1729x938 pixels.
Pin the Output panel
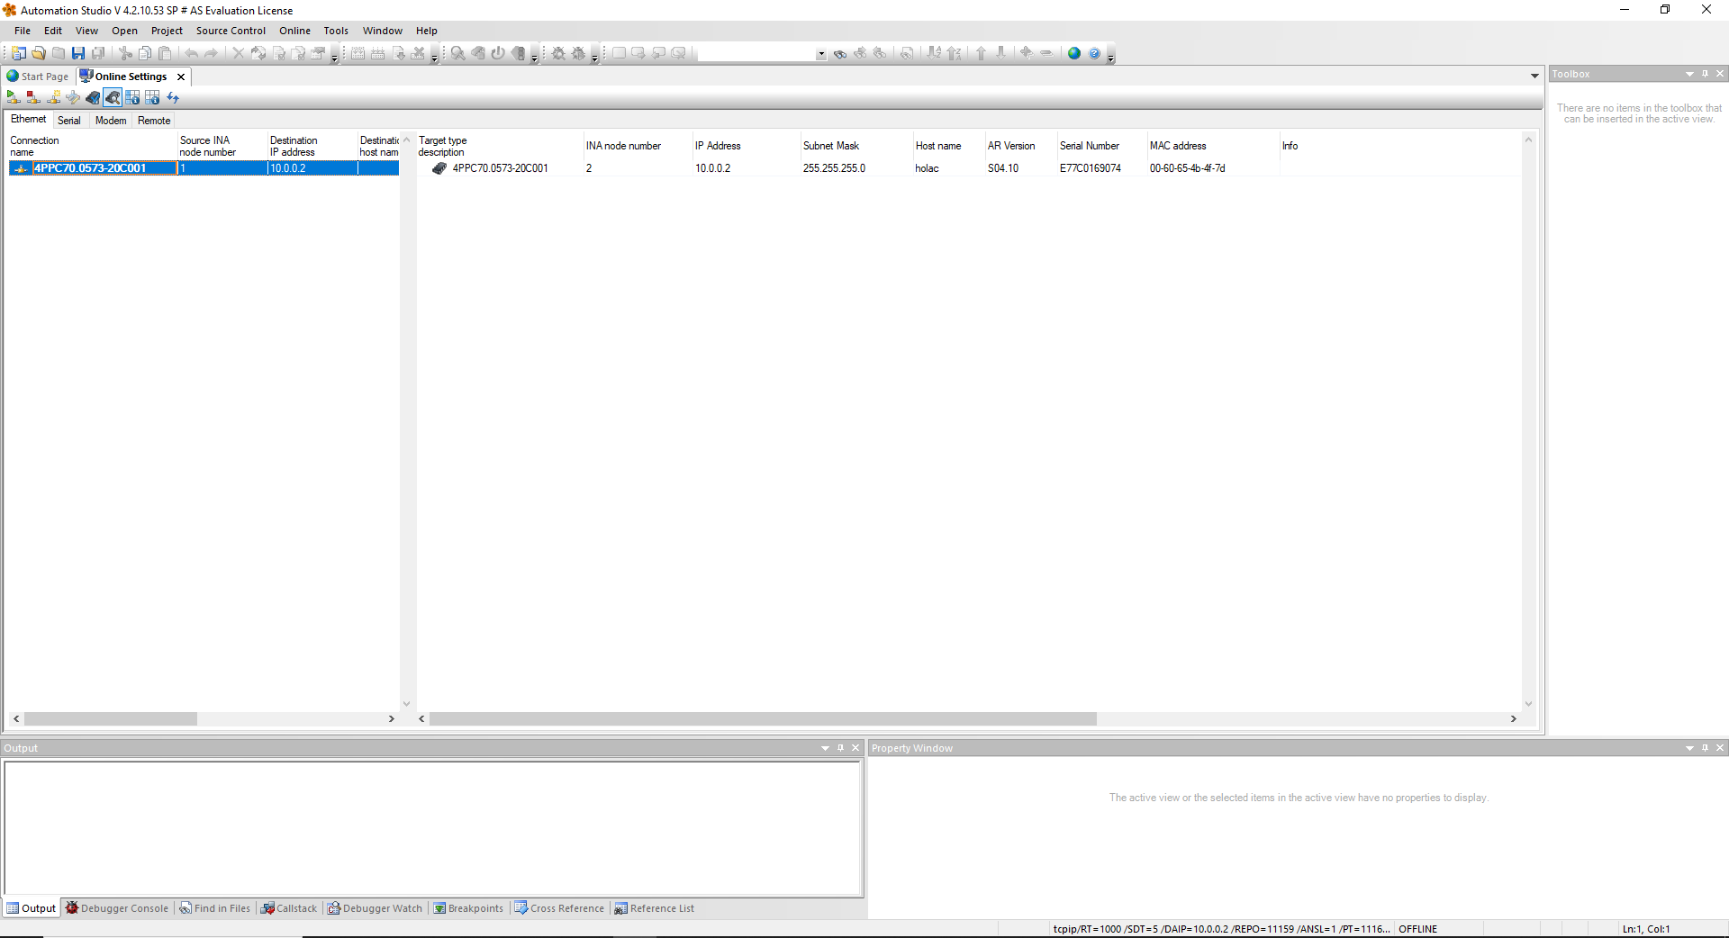point(840,748)
